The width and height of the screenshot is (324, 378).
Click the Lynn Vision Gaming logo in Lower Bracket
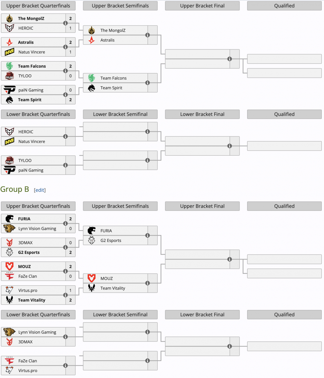click(x=9, y=332)
